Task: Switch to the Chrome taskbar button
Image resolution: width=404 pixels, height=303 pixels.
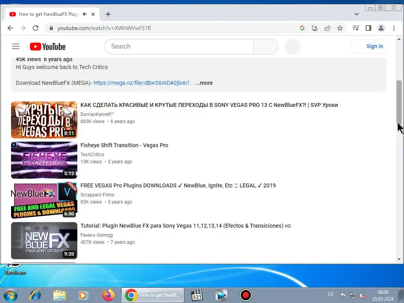Action: click(x=153, y=295)
